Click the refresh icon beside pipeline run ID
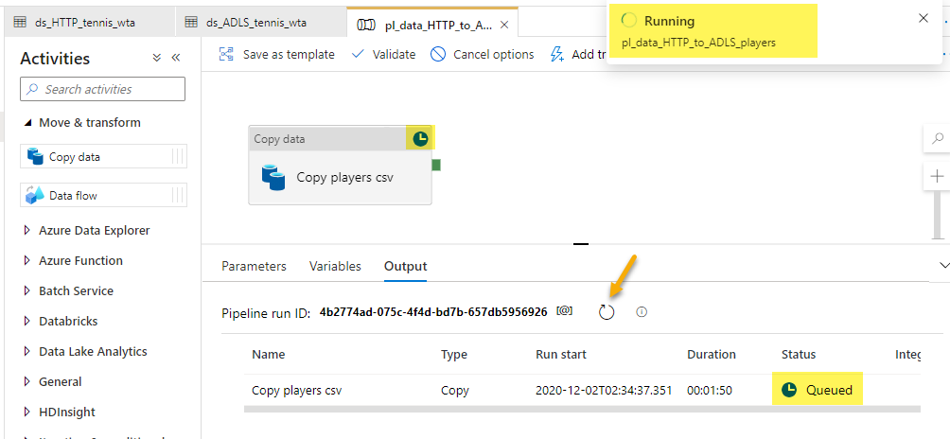The height and width of the screenshot is (439, 950). point(607,312)
